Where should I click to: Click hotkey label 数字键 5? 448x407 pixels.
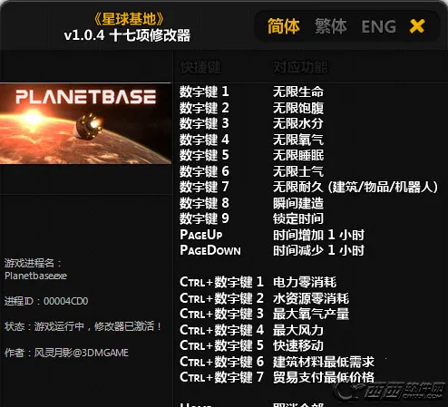(204, 155)
